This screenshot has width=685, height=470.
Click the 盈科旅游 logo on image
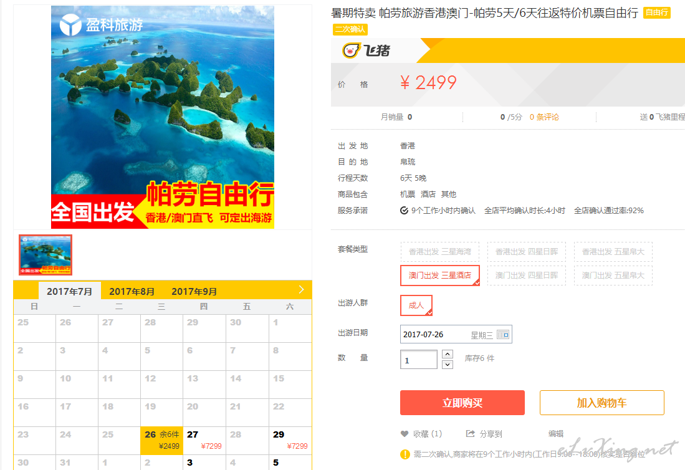click(102, 24)
